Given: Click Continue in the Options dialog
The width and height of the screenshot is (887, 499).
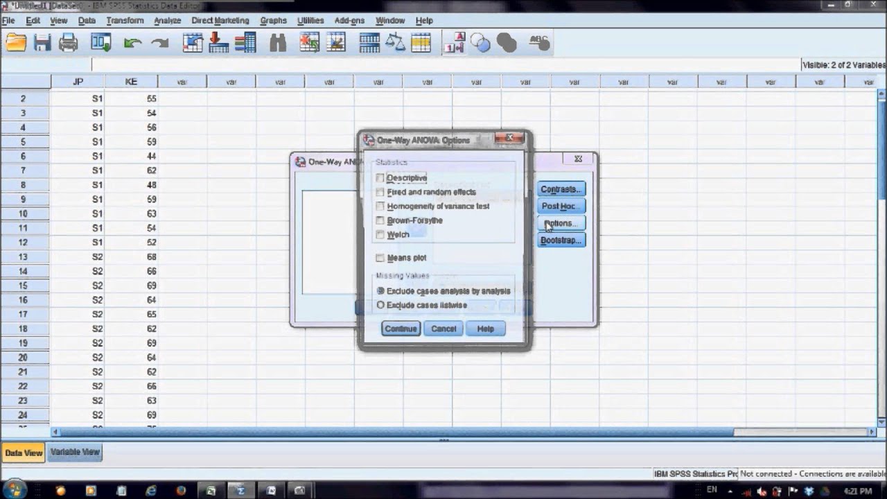Looking at the screenshot, I should pos(401,329).
